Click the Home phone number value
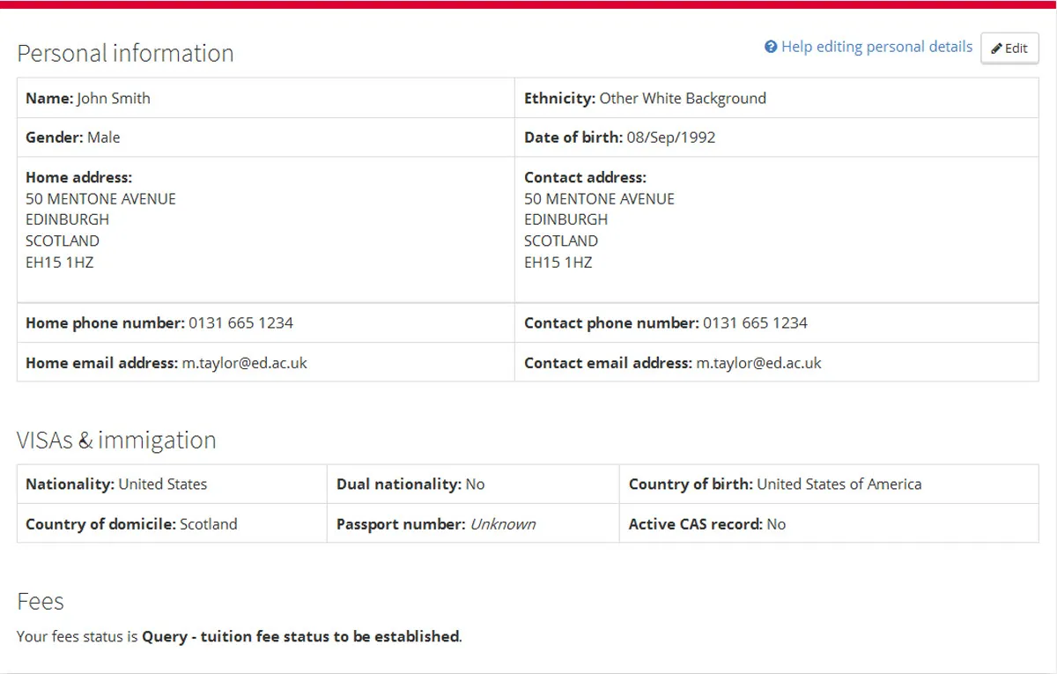 point(240,323)
